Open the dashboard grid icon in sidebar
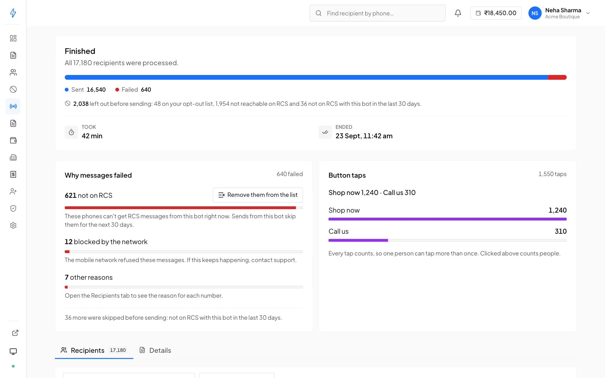This screenshot has height=378, width=605. pyautogui.click(x=13, y=38)
